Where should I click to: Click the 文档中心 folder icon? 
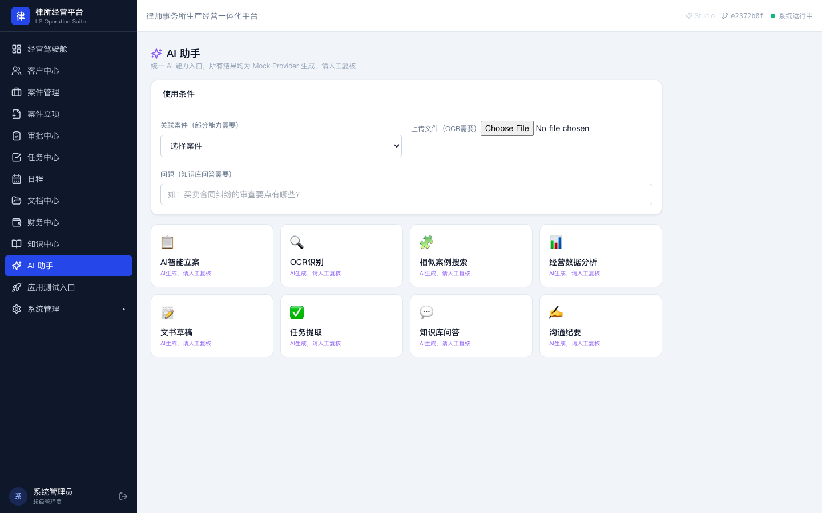(x=17, y=201)
